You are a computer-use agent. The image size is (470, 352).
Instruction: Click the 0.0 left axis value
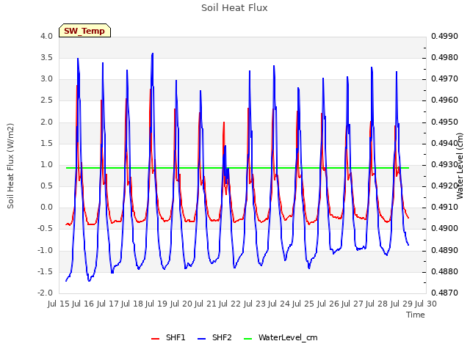[x=46, y=207]
